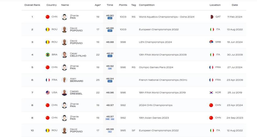Viewport: 257px width, 137px height.
Task: Click the USA flag in Dressel's row
Action: (x=48, y=93)
